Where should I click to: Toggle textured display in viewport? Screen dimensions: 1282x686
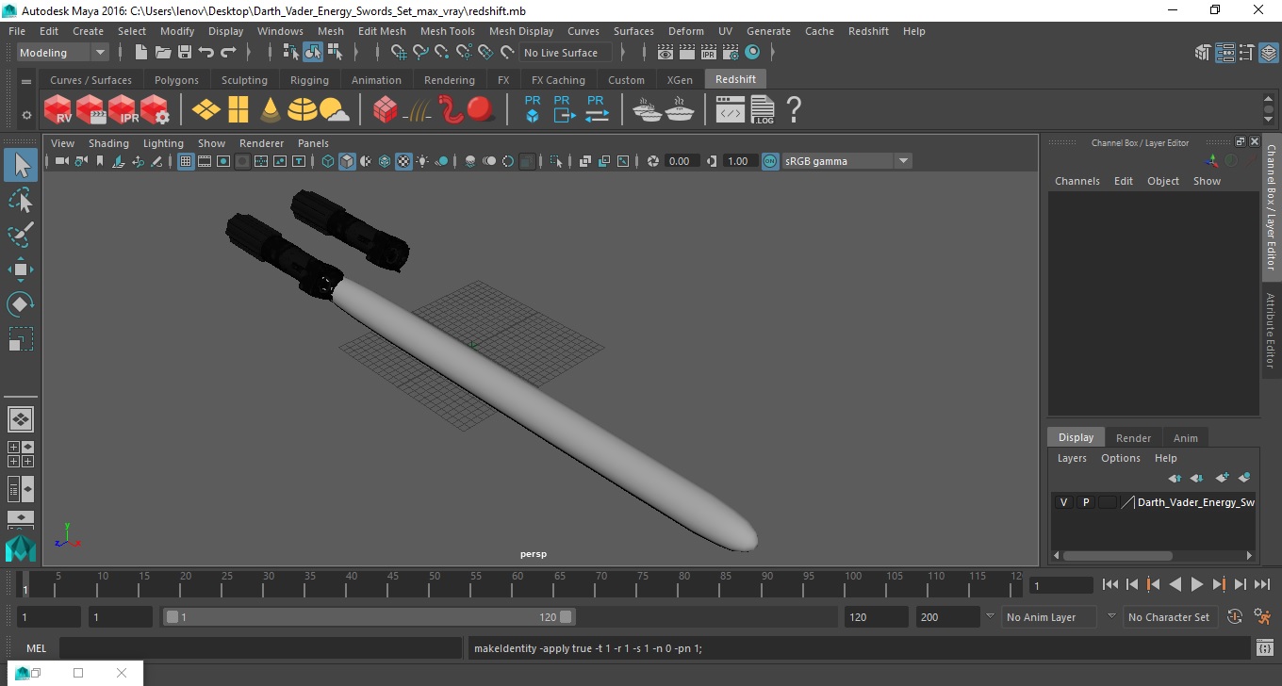[403, 161]
